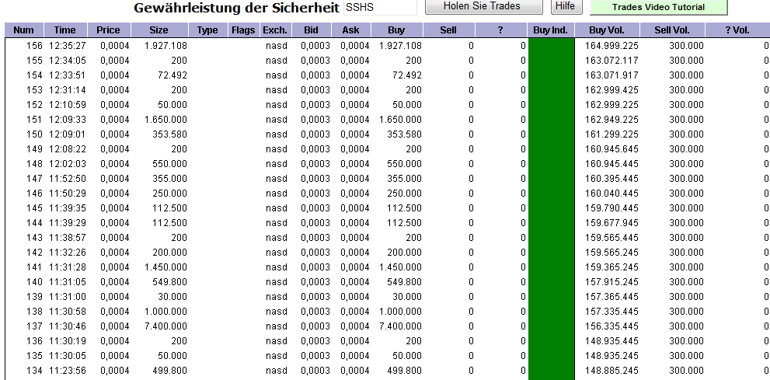Click the Sell column header
This screenshot has width=770, height=380.
click(x=448, y=30)
